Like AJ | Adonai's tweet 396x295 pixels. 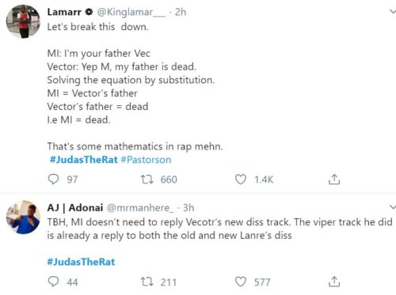coord(241,282)
